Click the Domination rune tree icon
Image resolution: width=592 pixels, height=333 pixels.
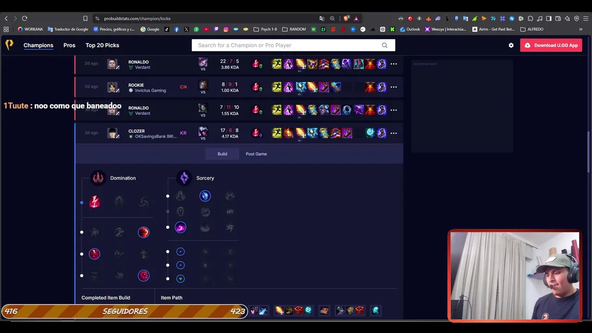coord(98,178)
